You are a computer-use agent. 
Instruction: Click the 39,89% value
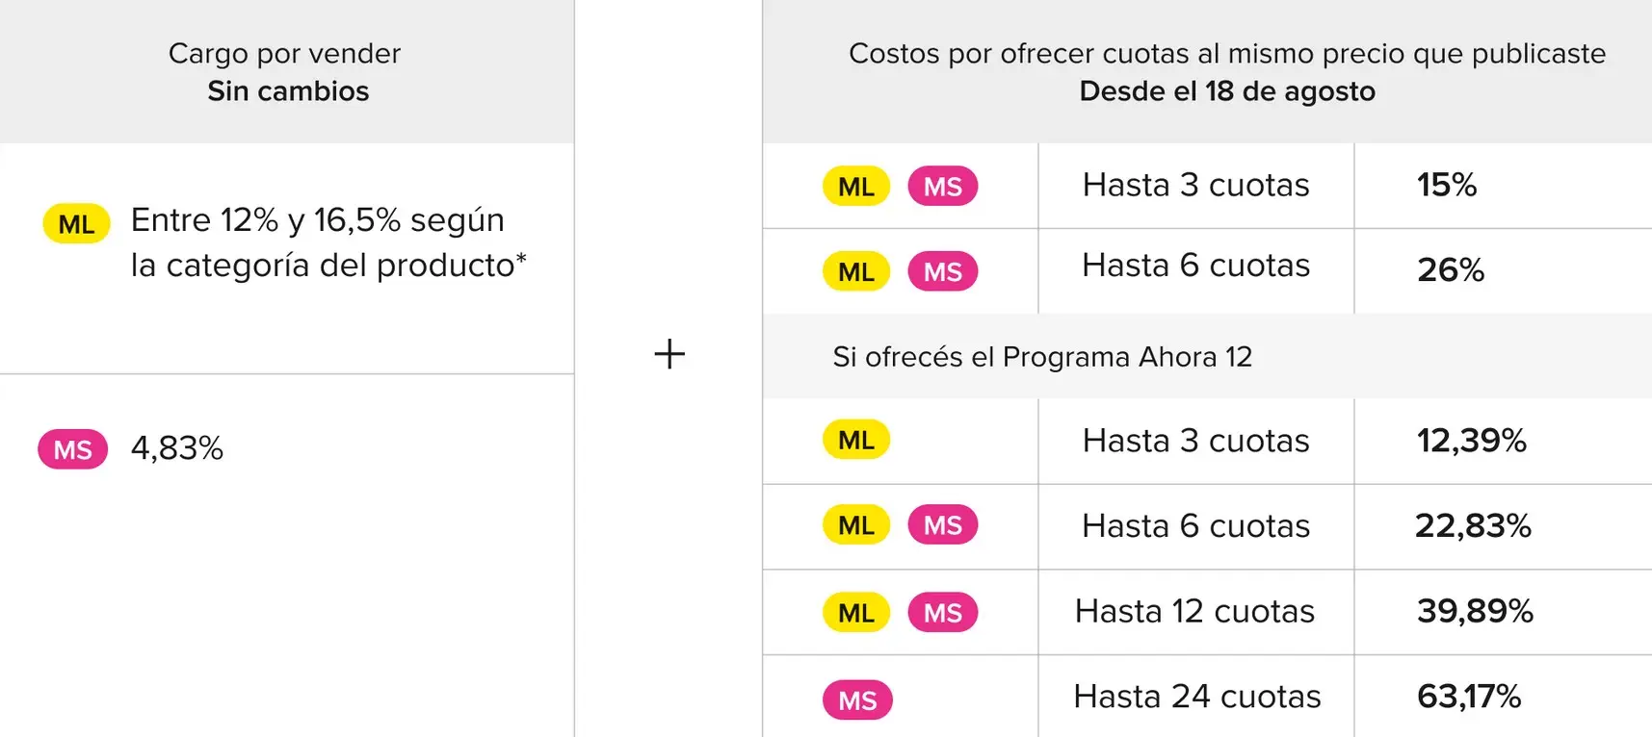tap(1475, 611)
